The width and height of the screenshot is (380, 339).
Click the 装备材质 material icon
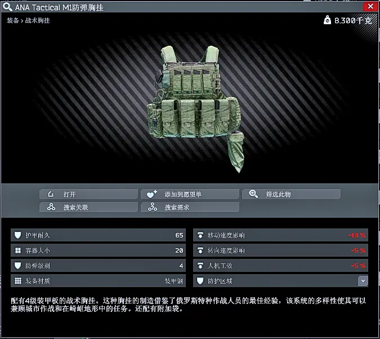pos(18,281)
